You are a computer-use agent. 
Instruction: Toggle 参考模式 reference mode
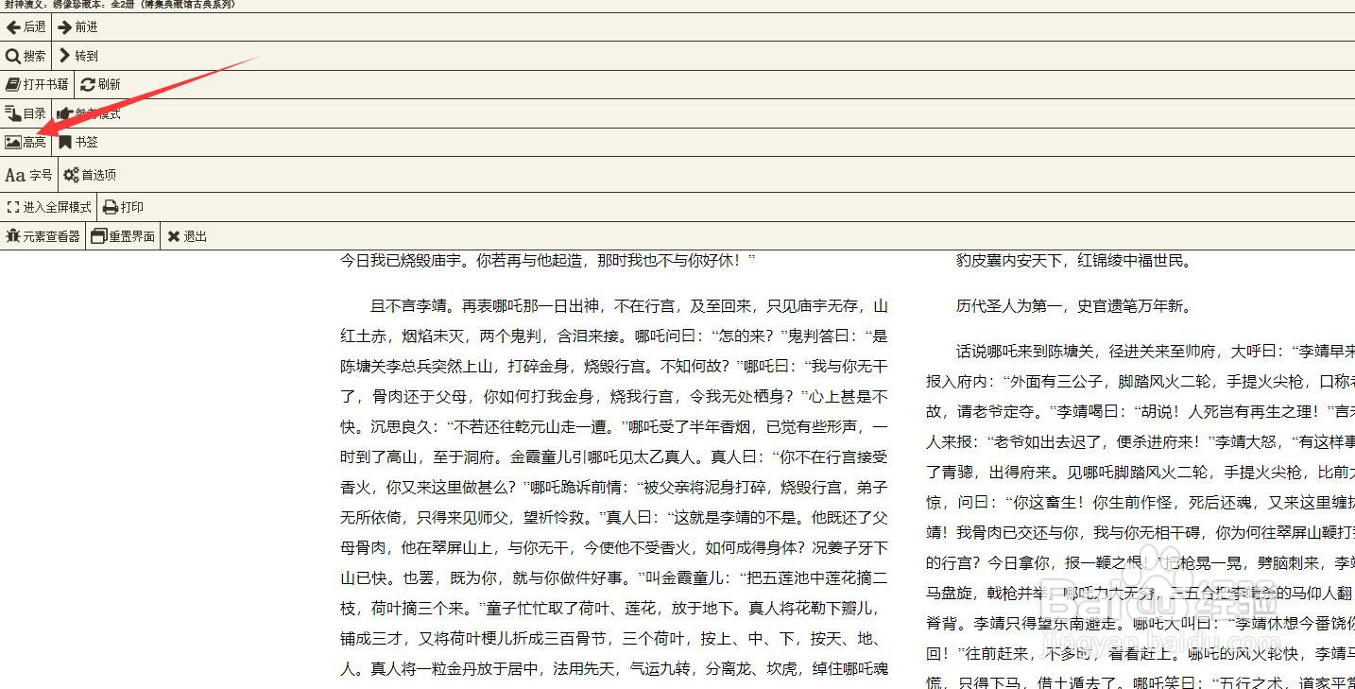89,113
